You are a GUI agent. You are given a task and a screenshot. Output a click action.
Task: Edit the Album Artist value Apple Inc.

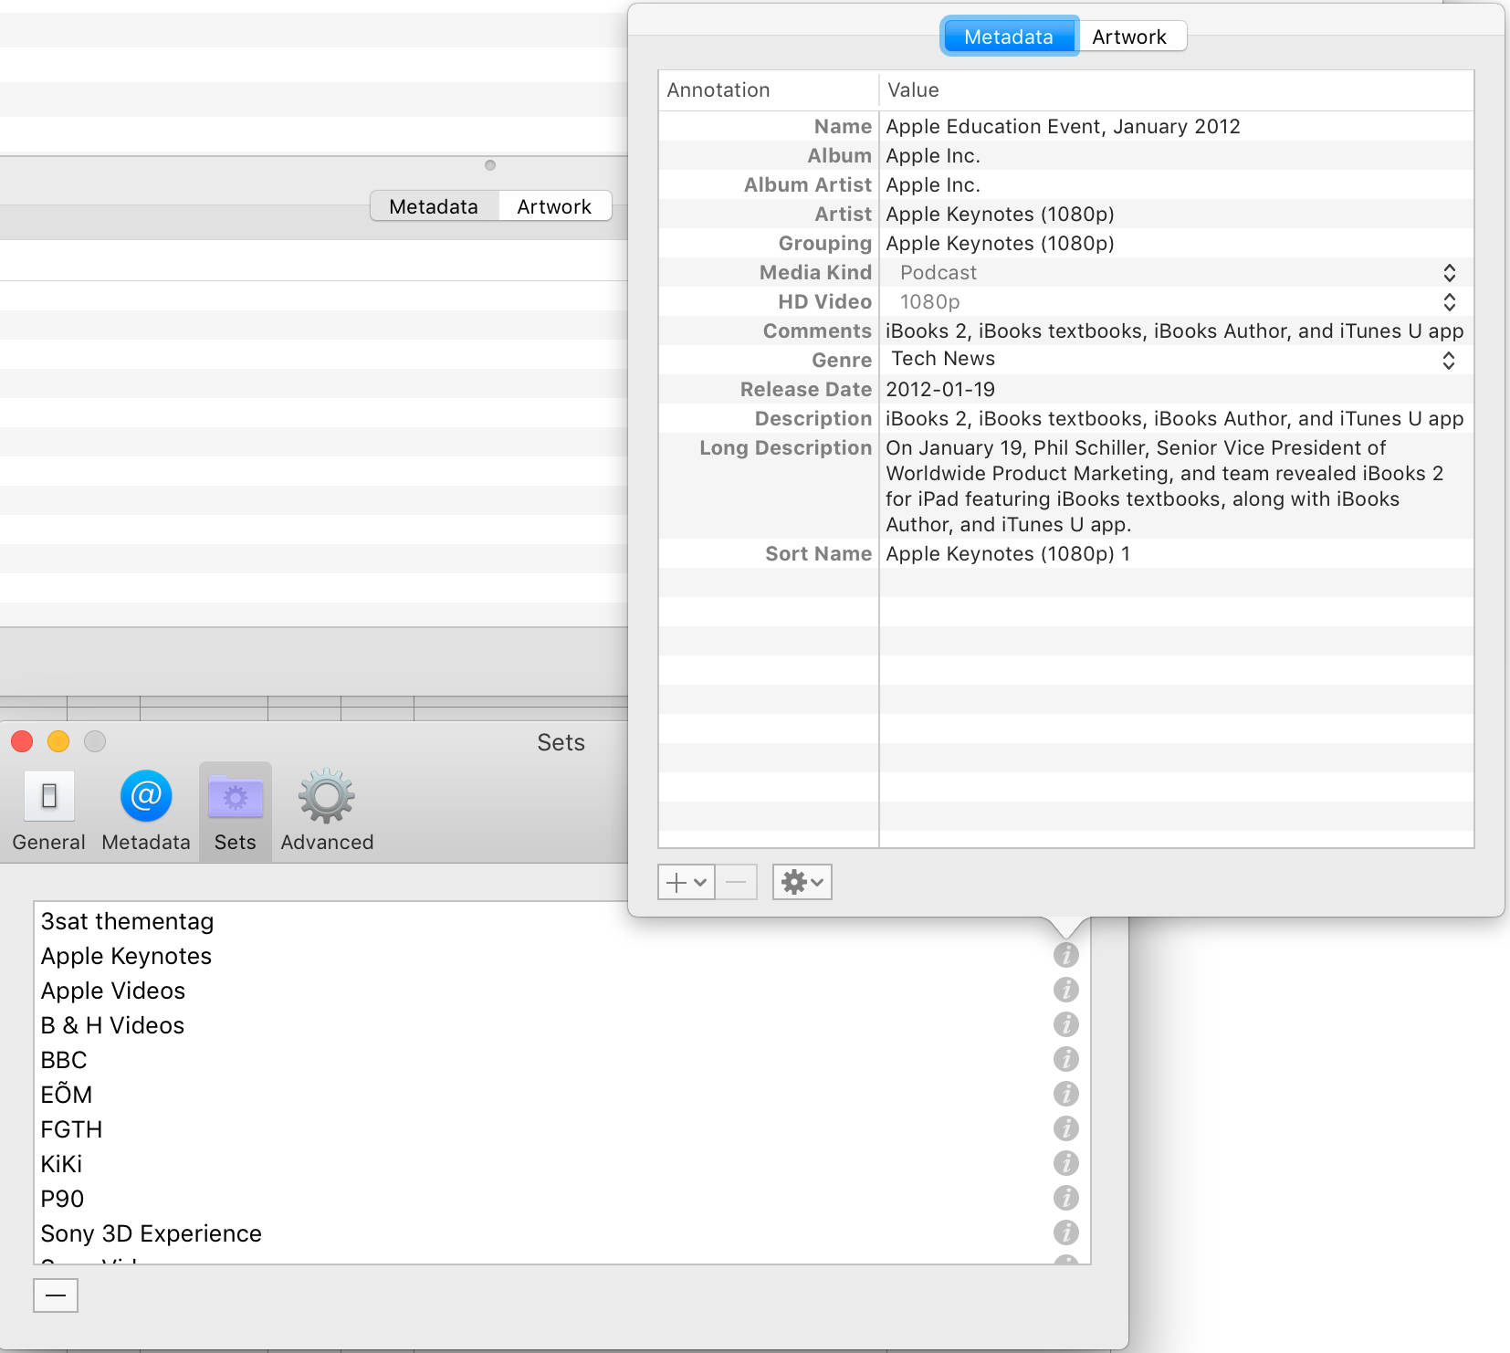1176,184
